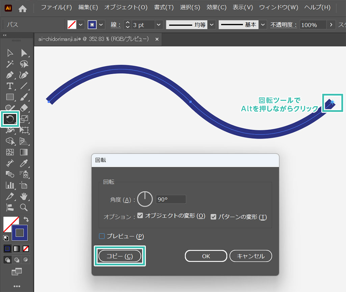This screenshot has width=346, height=292.
Task: Change screen mode at toolbar bottom
Action: point(17,272)
